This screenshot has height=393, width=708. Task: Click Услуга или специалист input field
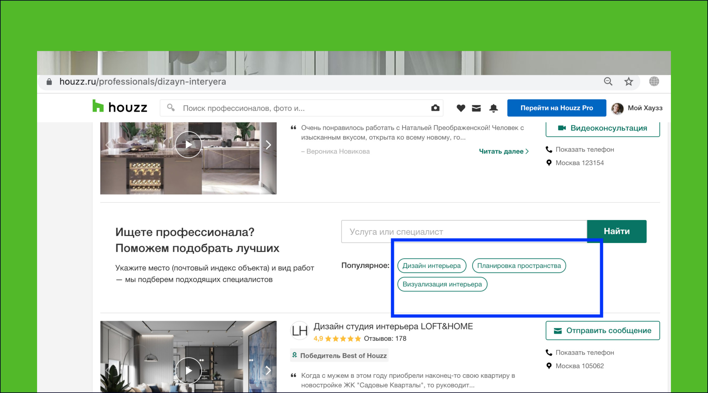464,232
